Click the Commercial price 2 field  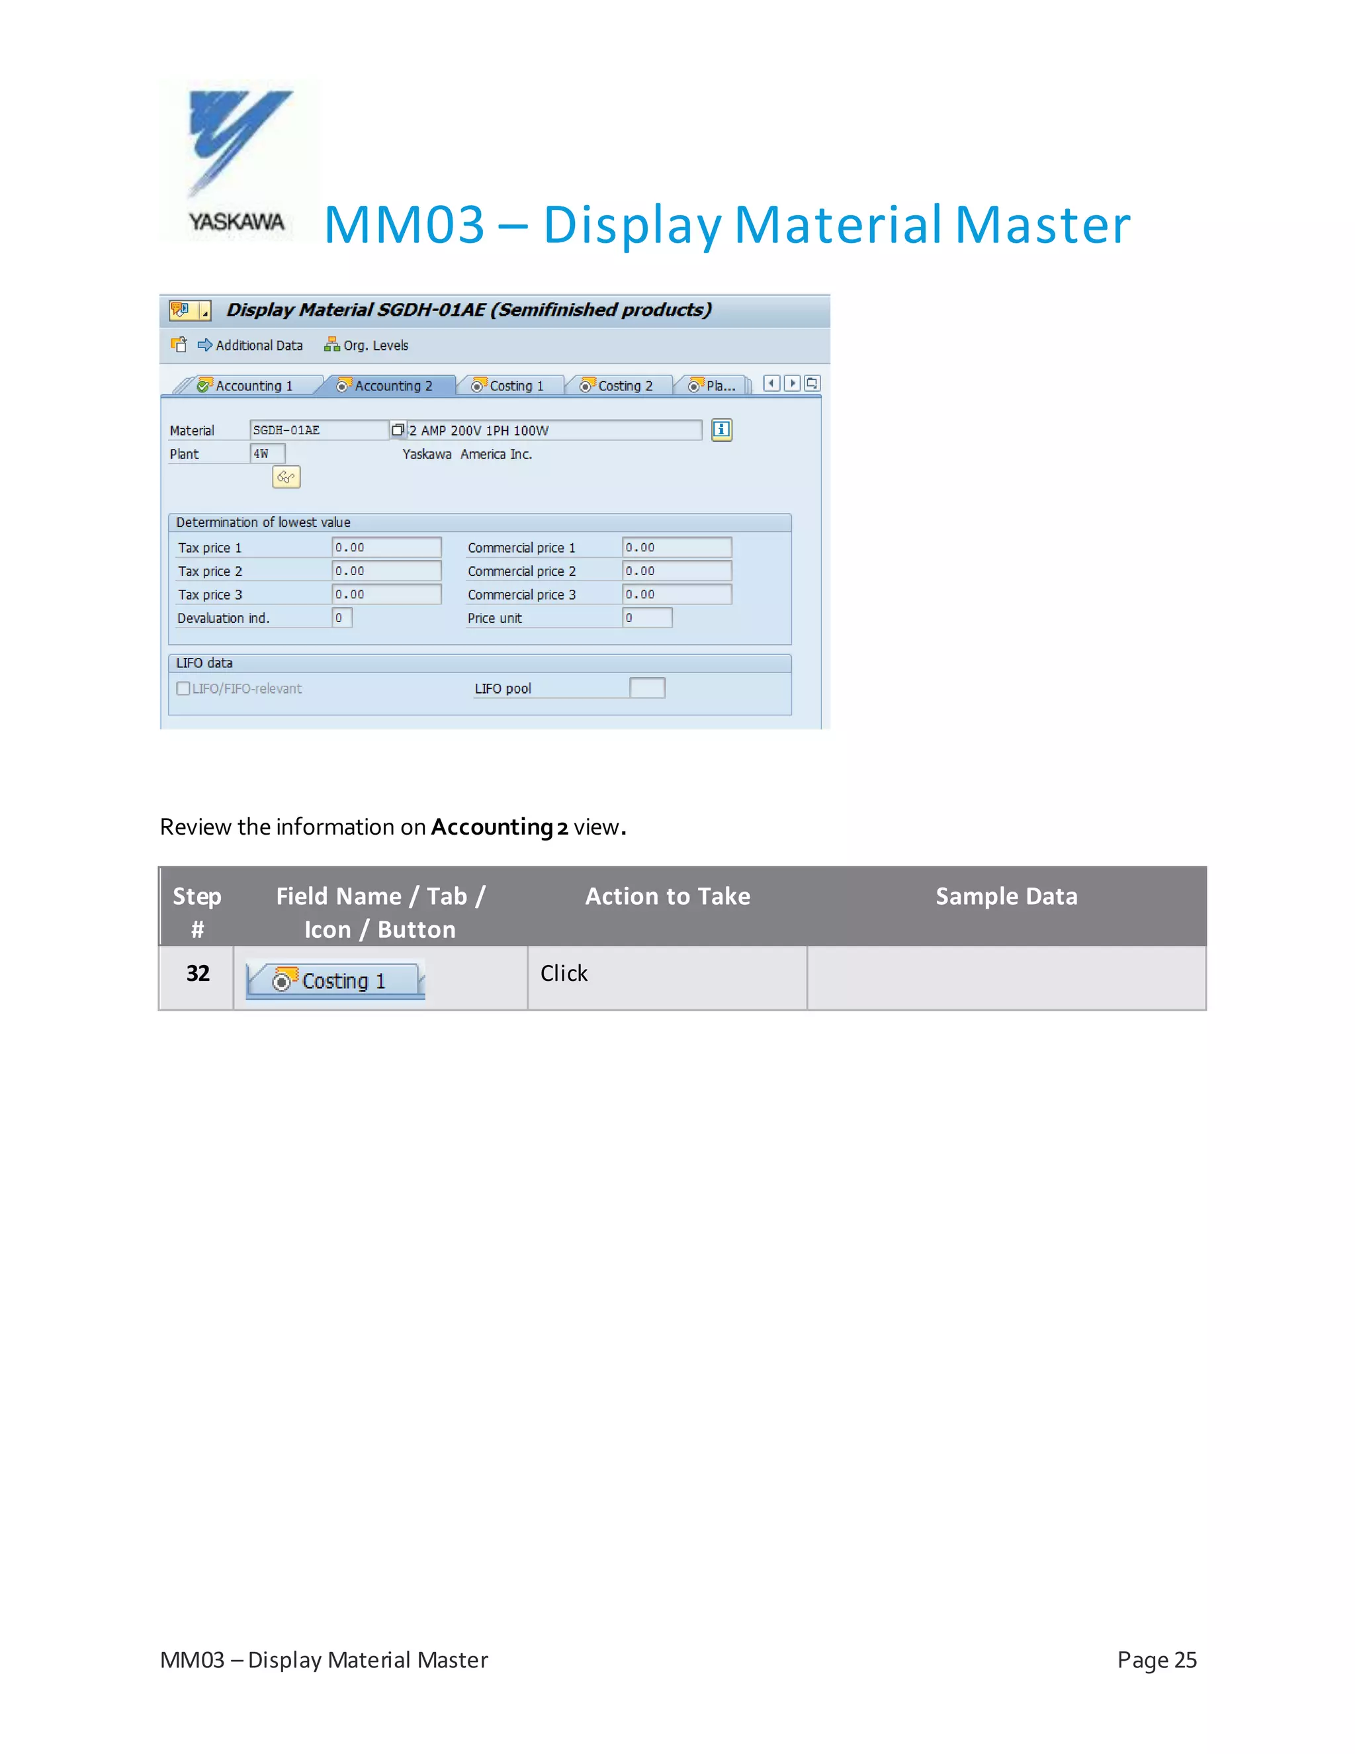(677, 571)
